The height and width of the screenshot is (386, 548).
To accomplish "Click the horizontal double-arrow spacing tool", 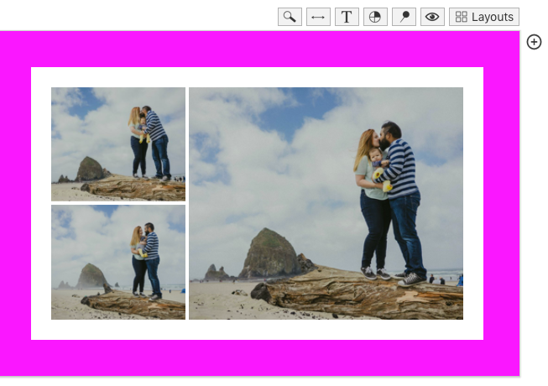I will pyautogui.click(x=318, y=17).
